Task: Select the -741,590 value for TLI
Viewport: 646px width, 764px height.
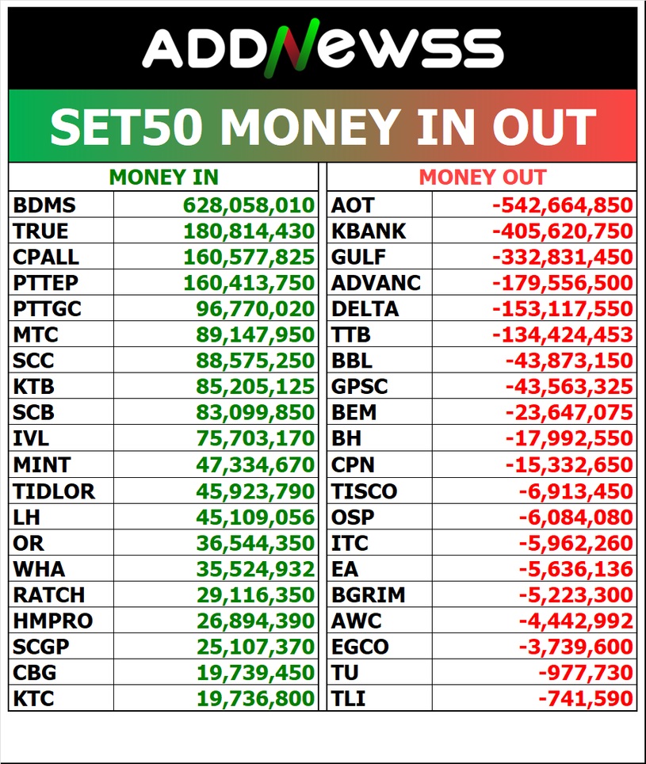Action: pyautogui.click(x=586, y=699)
